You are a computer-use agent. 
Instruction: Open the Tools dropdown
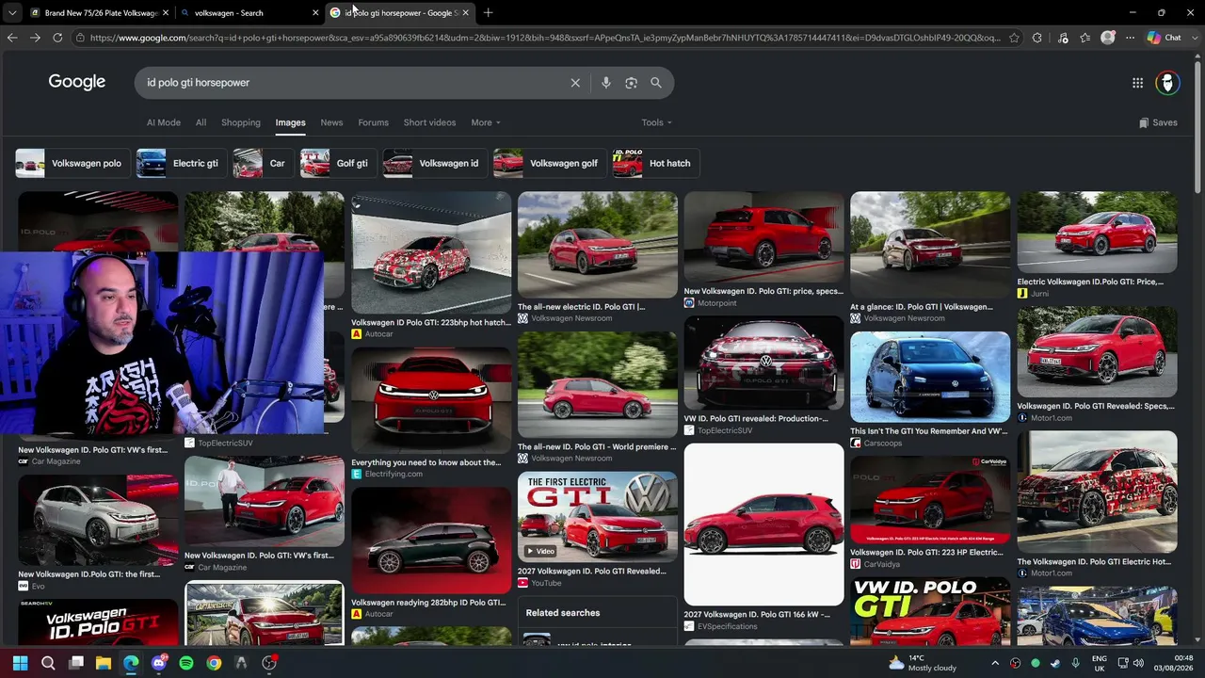657,122
